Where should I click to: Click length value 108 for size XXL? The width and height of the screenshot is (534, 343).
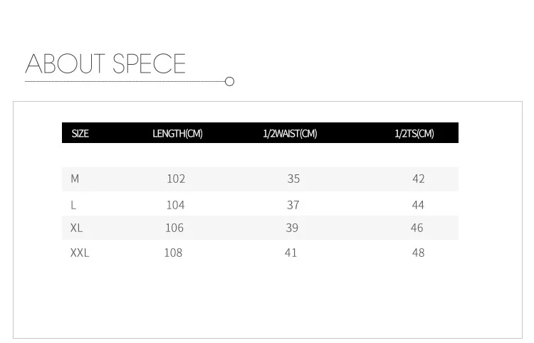coord(173,253)
